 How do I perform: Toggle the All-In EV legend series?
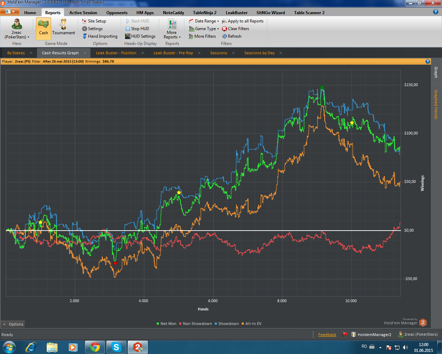point(251,324)
